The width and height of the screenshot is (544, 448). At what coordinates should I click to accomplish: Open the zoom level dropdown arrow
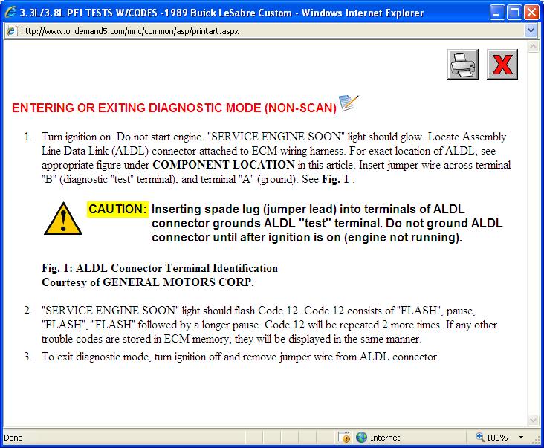pos(521,438)
